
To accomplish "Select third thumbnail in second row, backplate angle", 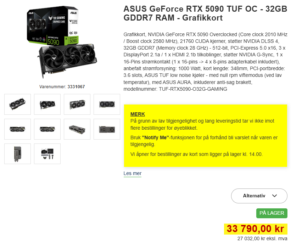I will 77,129.
